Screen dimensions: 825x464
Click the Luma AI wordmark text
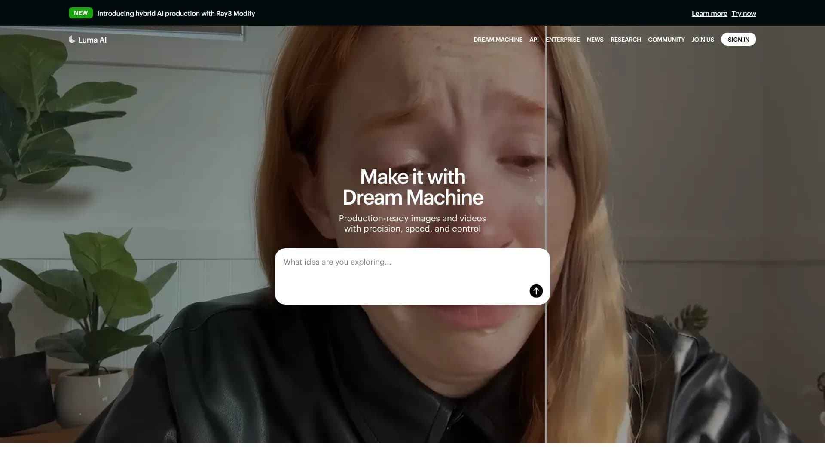click(x=92, y=40)
